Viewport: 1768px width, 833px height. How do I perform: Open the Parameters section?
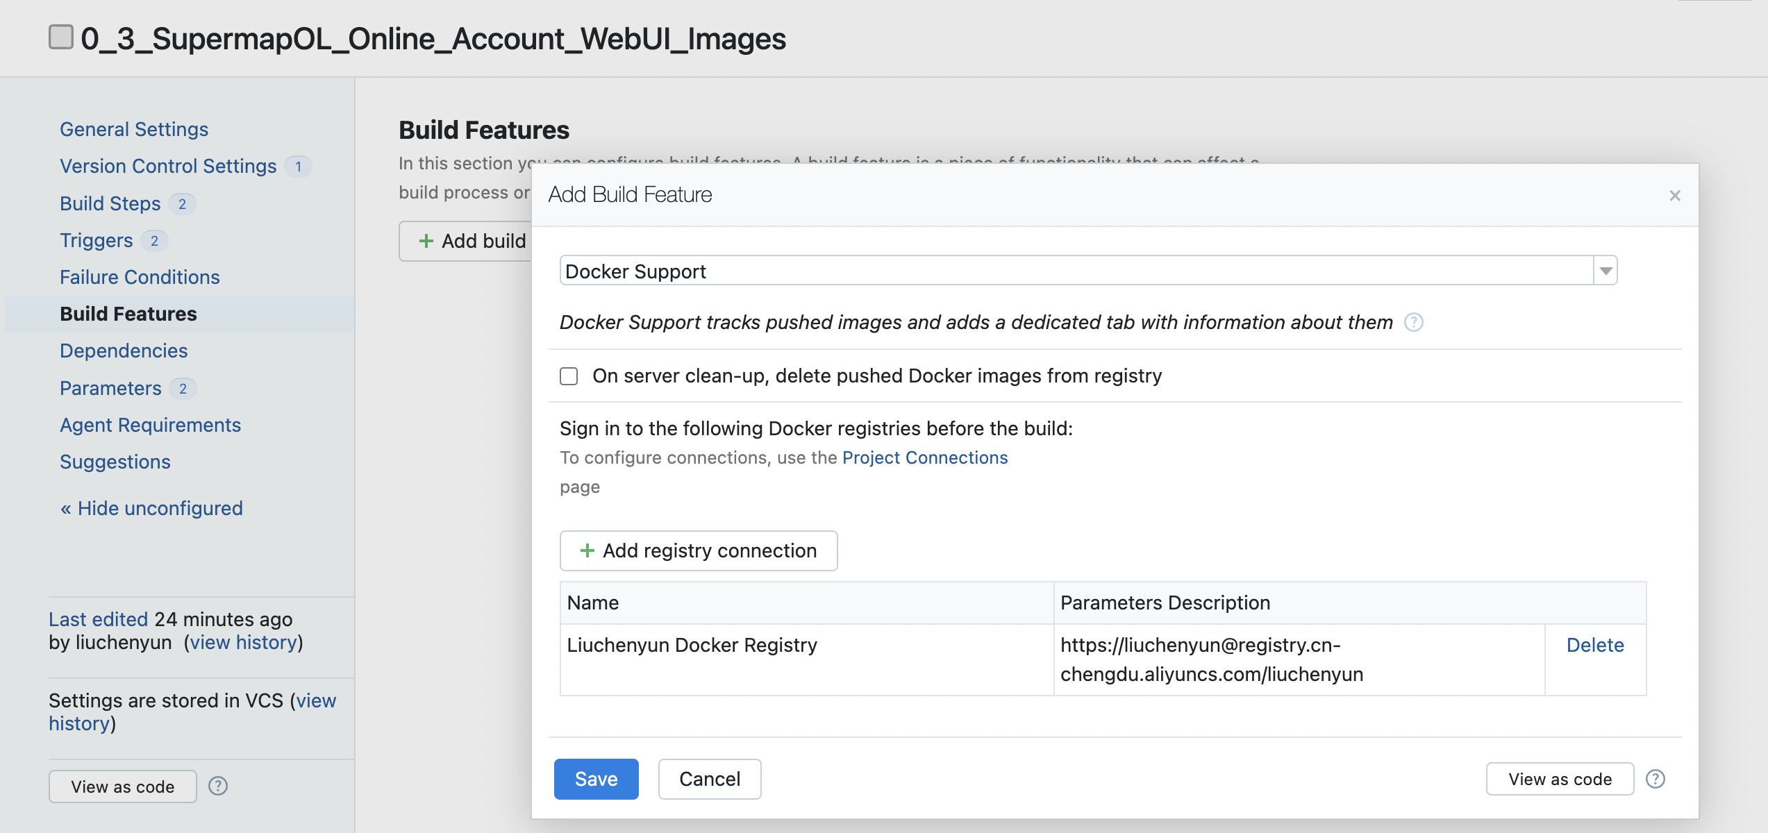110,388
